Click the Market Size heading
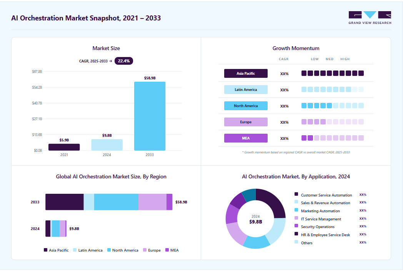 [x=106, y=49]
